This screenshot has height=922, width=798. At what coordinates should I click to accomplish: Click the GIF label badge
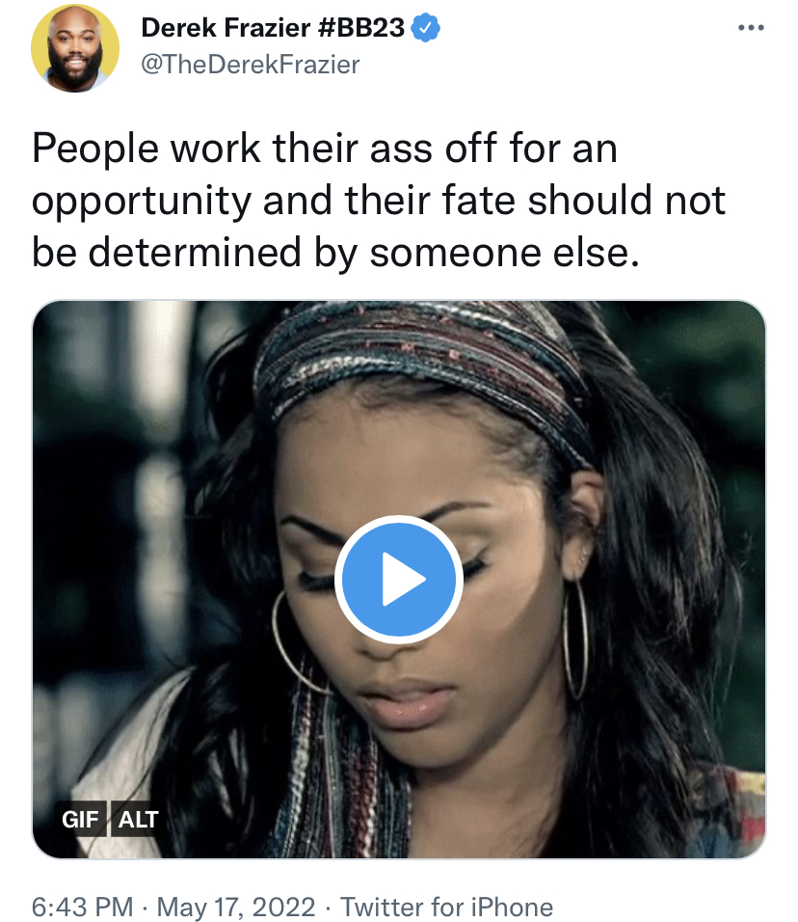point(81,819)
